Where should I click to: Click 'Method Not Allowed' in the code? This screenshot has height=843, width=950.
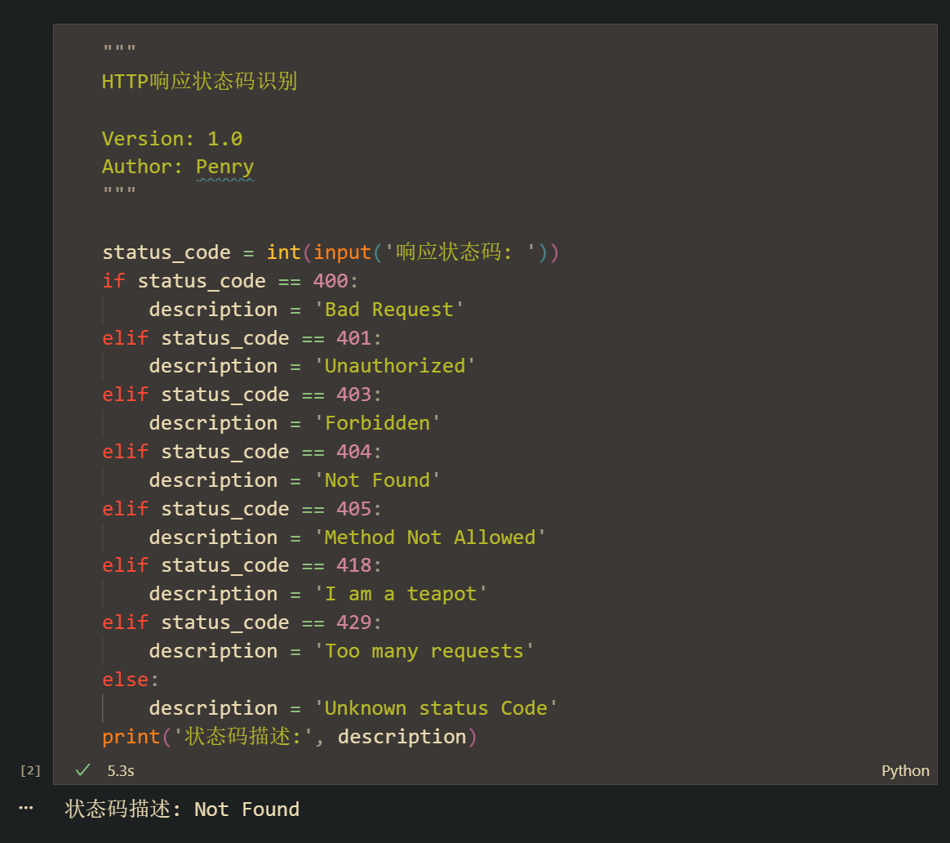(x=430, y=537)
